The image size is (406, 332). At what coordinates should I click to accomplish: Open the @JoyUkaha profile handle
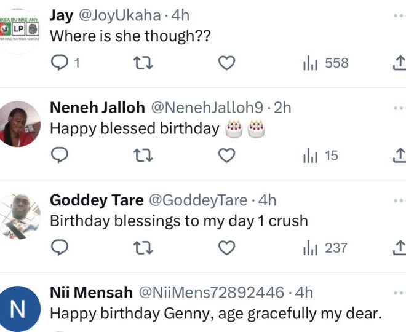117,15
